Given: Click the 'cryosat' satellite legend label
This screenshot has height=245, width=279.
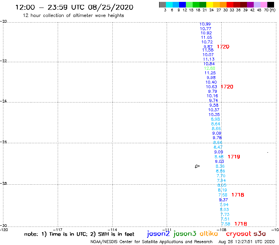Looking at the screenshot, I should coord(239,234).
